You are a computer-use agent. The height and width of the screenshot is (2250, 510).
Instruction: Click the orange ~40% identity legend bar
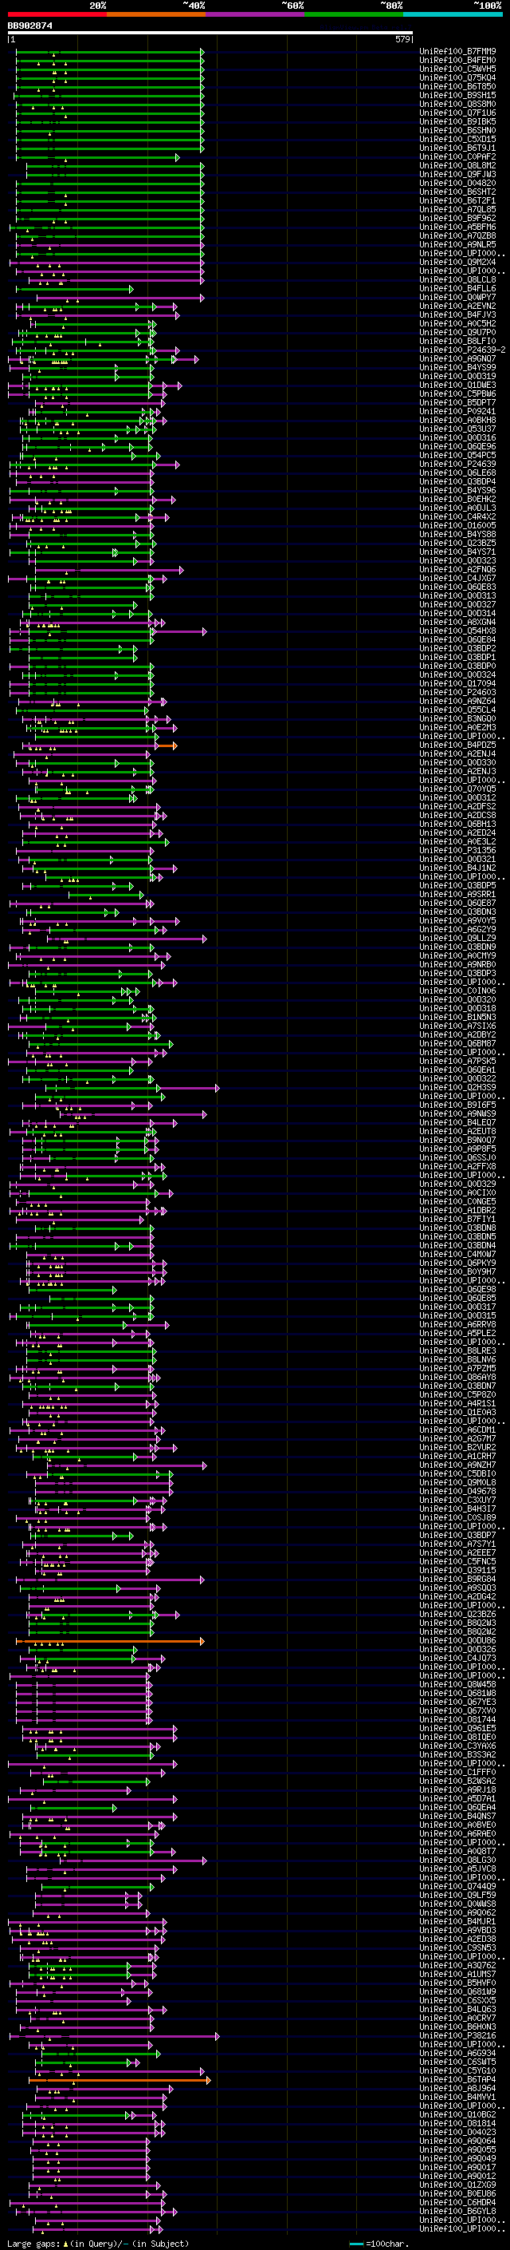point(156,14)
